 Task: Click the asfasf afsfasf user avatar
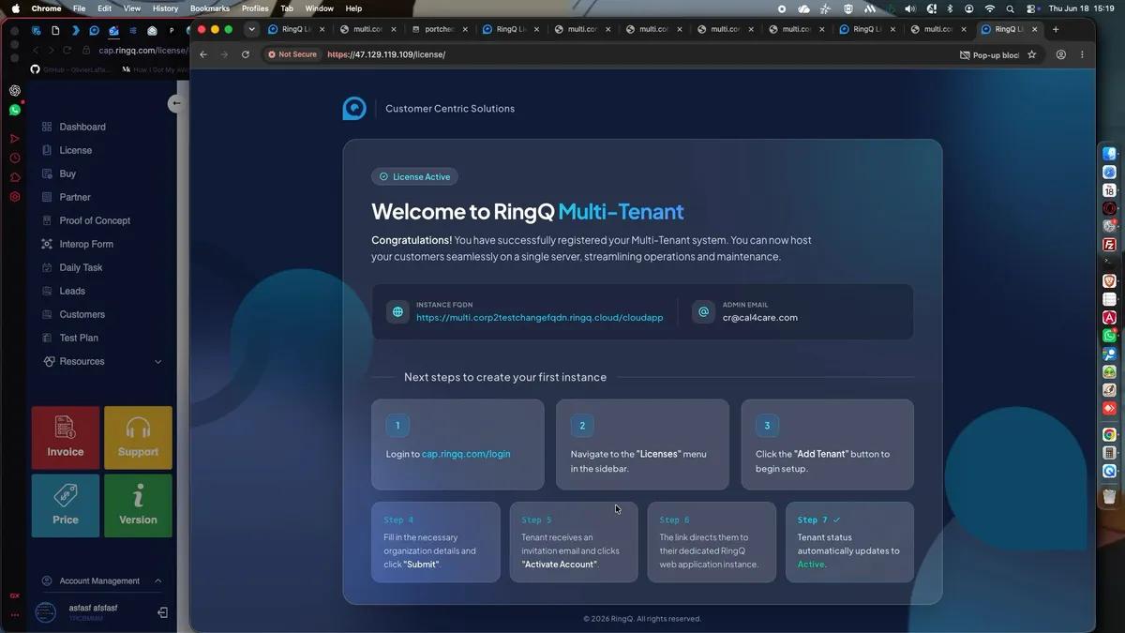(45, 612)
